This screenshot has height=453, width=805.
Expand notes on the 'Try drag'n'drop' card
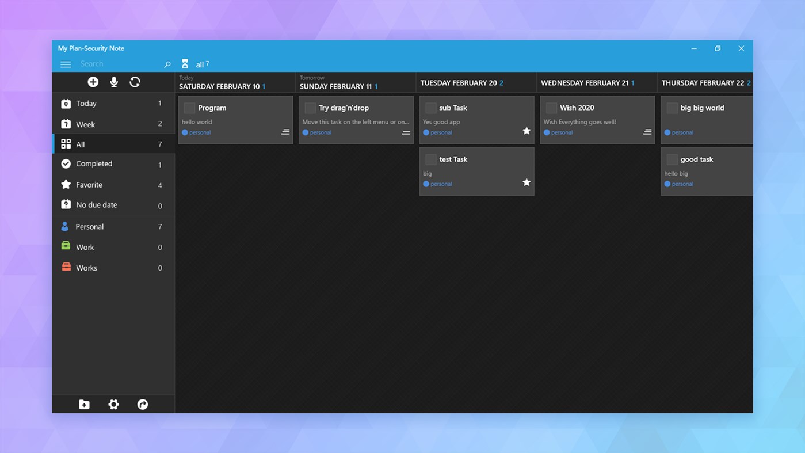point(406,132)
